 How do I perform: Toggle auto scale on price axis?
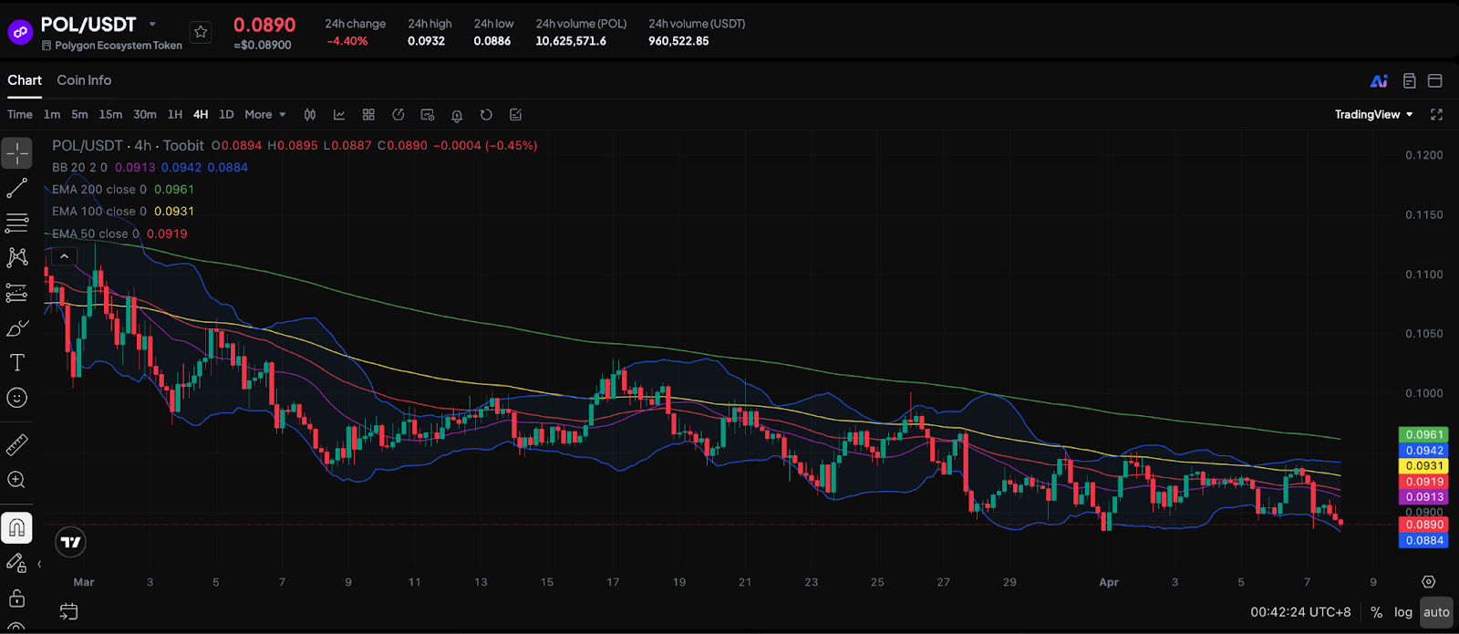pos(1436,612)
